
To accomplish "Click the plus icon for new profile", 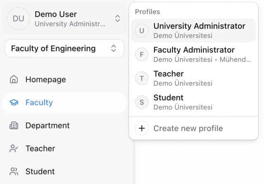I will pos(142,128).
